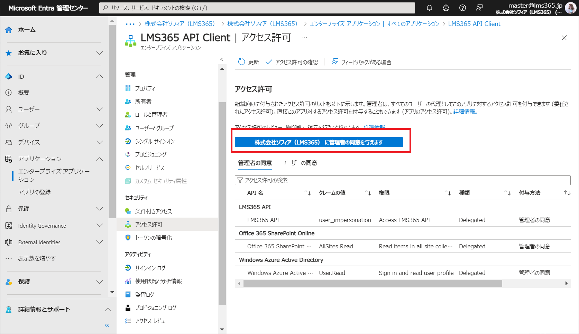Open the notifications bell icon
579x334 pixels.
point(429,8)
